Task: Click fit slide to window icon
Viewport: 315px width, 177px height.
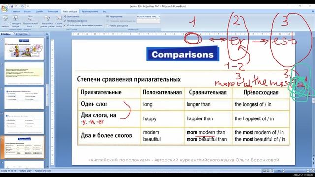Action: coord(312,171)
